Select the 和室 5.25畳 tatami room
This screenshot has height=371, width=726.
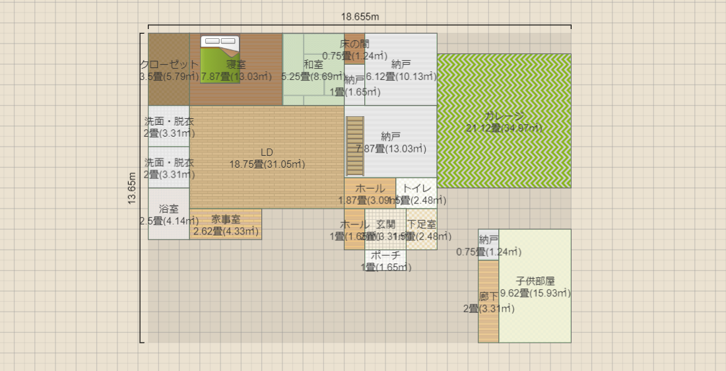[x=313, y=69]
